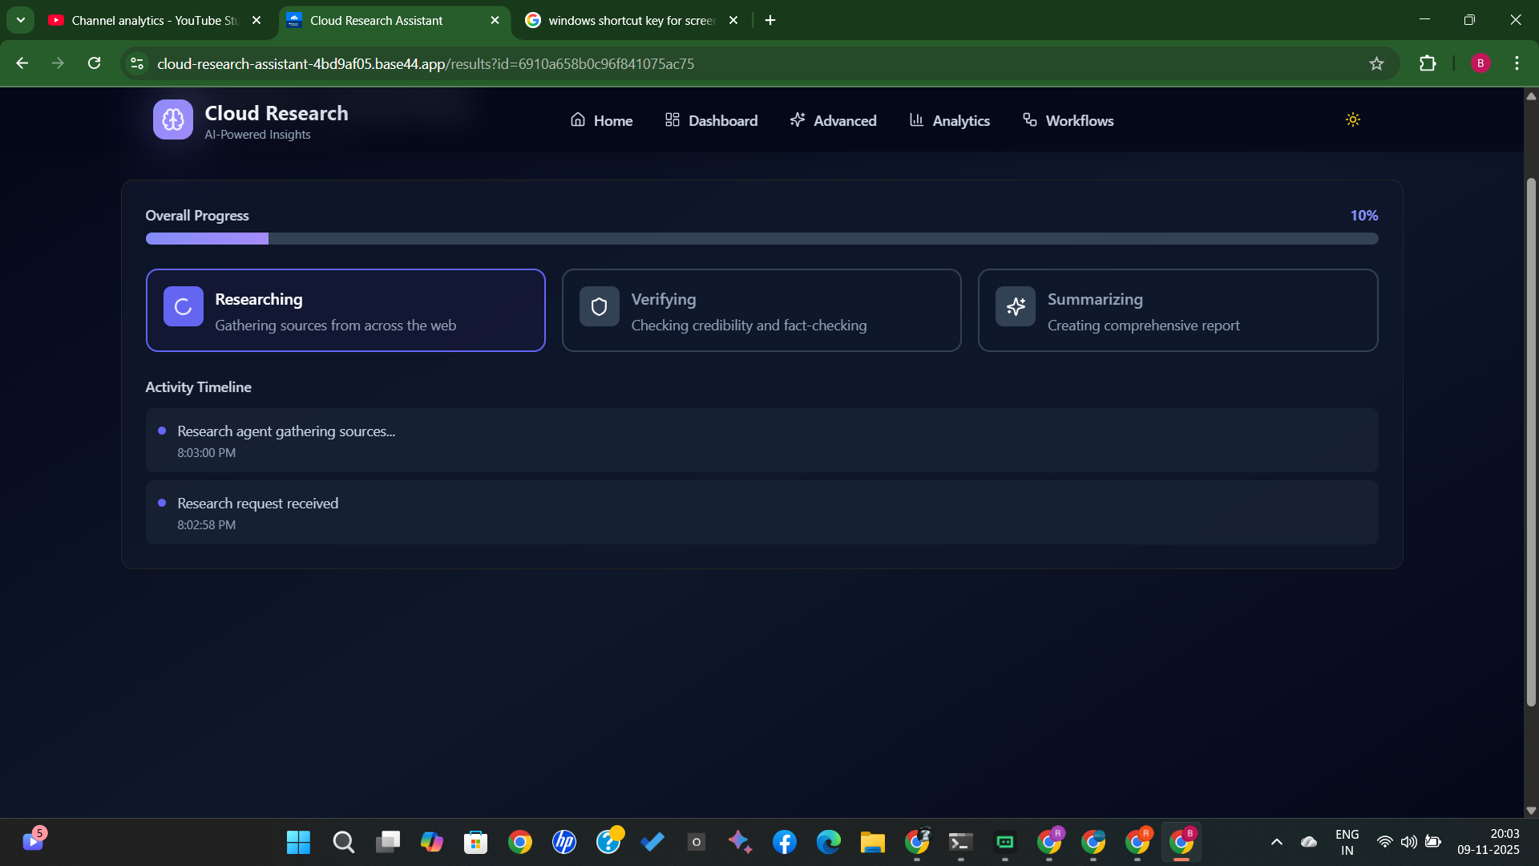The width and height of the screenshot is (1539, 866).
Task: Click the Cloud Research brain logo
Action: (x=172, y=119)
